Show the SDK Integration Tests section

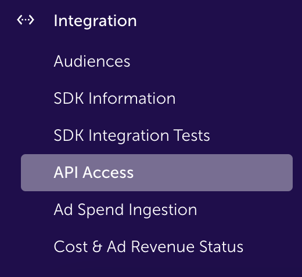(132, 136)
